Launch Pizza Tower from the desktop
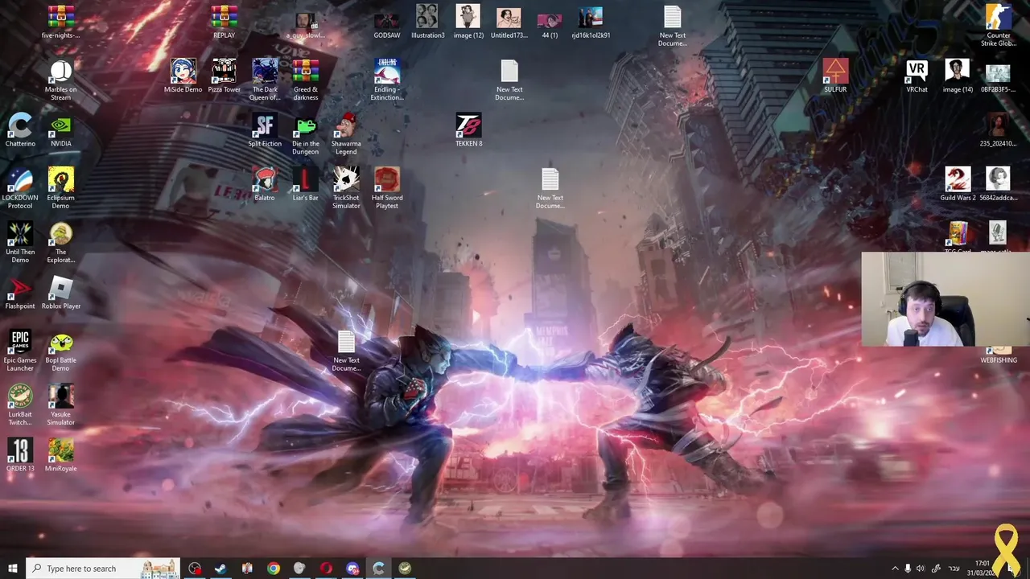 pyautogui.click(x=225, y=76)
